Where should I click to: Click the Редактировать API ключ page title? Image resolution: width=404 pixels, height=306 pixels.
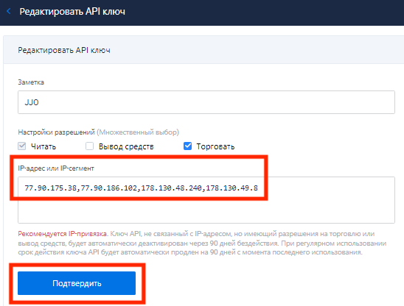[72, 12]
